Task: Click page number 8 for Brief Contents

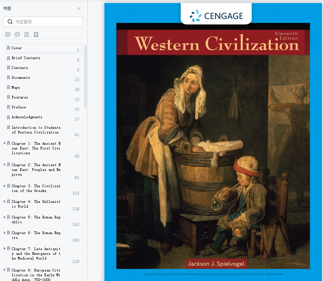Action: click(x=78, y=60)
